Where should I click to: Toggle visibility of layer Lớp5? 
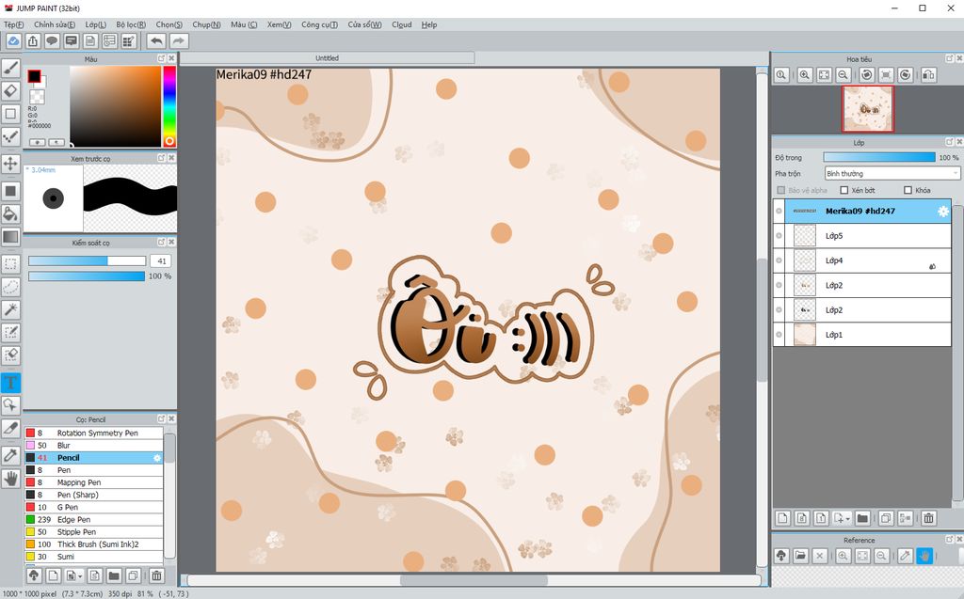click(x=779, y=236)
